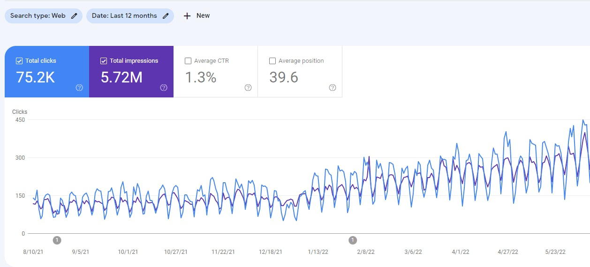This screenshot has width=590, height=267.
Task: Enable the Average CTR checkbox
Action: point(188,61)
